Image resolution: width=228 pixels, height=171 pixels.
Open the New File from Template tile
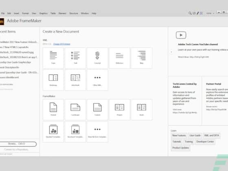97,132
